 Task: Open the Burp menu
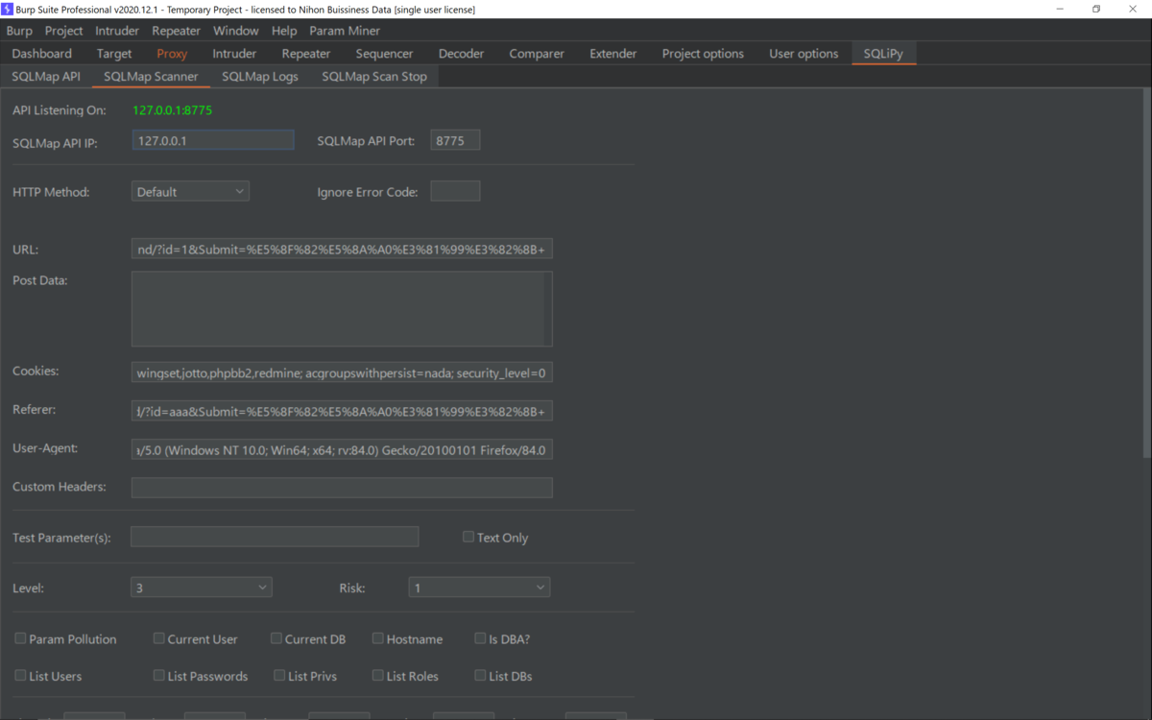point(19,31)
